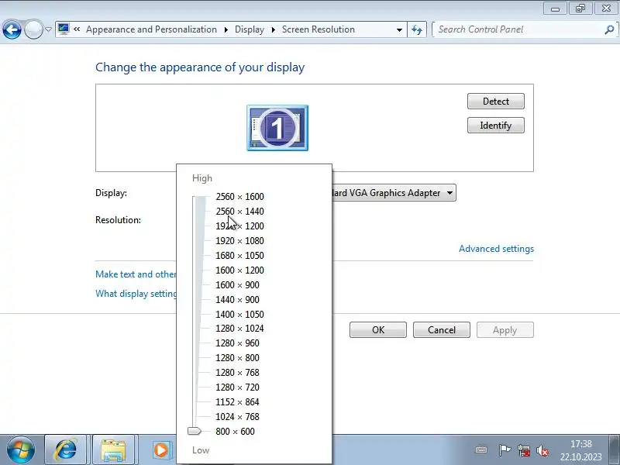This screenshot has height=465, width=620.
Task: Click the Forward navigation arrow
Action: (x=33, y=29)
